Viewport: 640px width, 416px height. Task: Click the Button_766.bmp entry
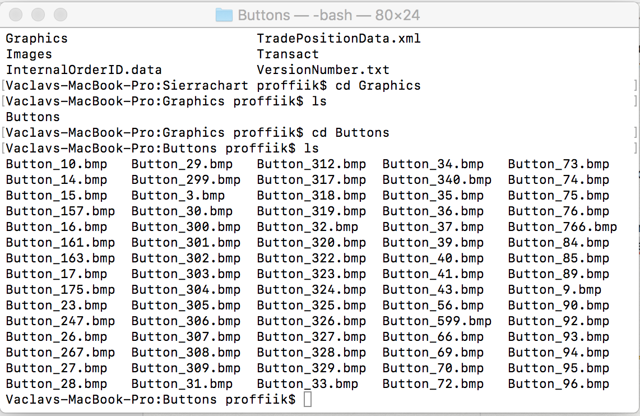click(562, 227)
